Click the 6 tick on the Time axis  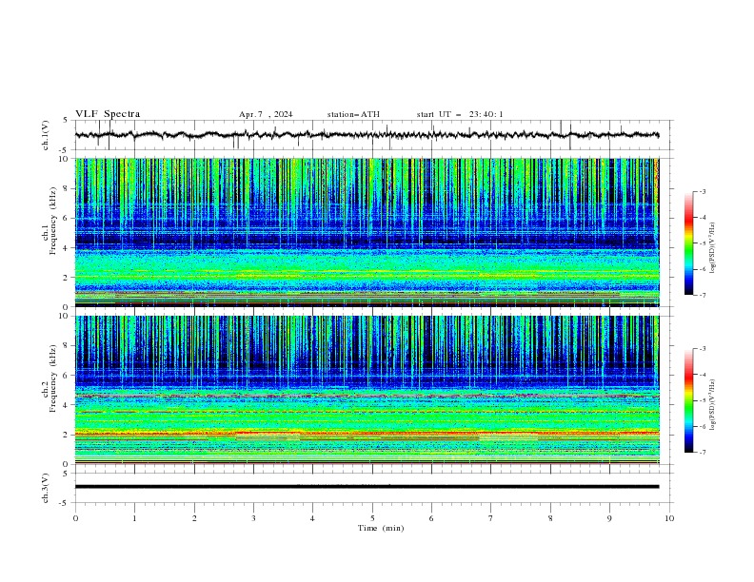coord(431,518)
